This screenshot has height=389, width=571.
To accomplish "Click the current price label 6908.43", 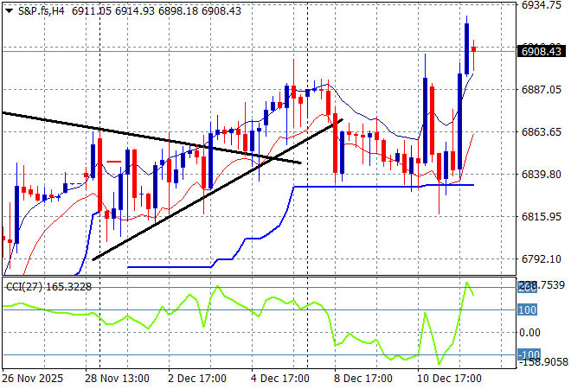I will tap(542, 52).
